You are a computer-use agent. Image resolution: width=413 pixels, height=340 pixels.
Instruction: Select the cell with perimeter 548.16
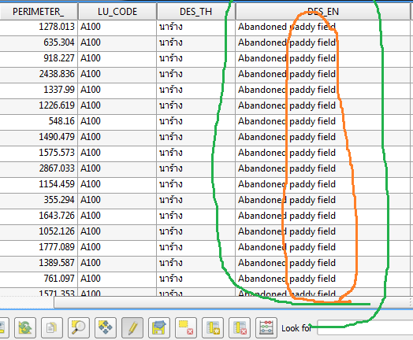coord(39,121)
